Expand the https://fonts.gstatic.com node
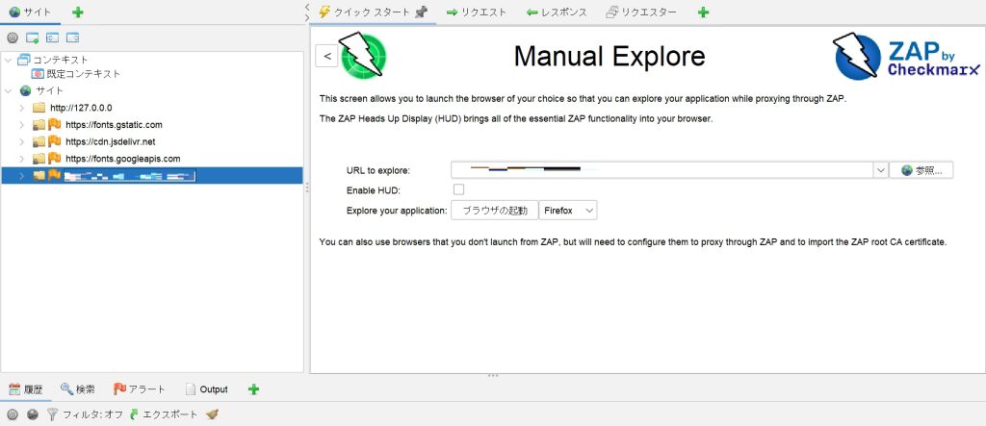The height and width of the screenshot is (426, 986). click(21, 124)
